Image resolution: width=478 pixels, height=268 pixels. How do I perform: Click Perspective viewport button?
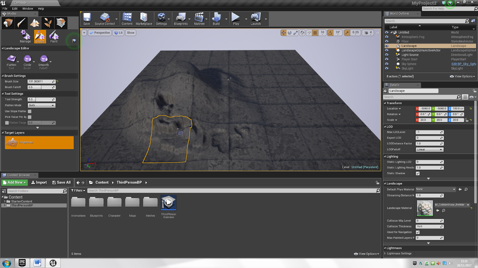100,33
